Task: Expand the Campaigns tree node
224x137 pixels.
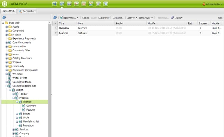Action: pos(7,31)
